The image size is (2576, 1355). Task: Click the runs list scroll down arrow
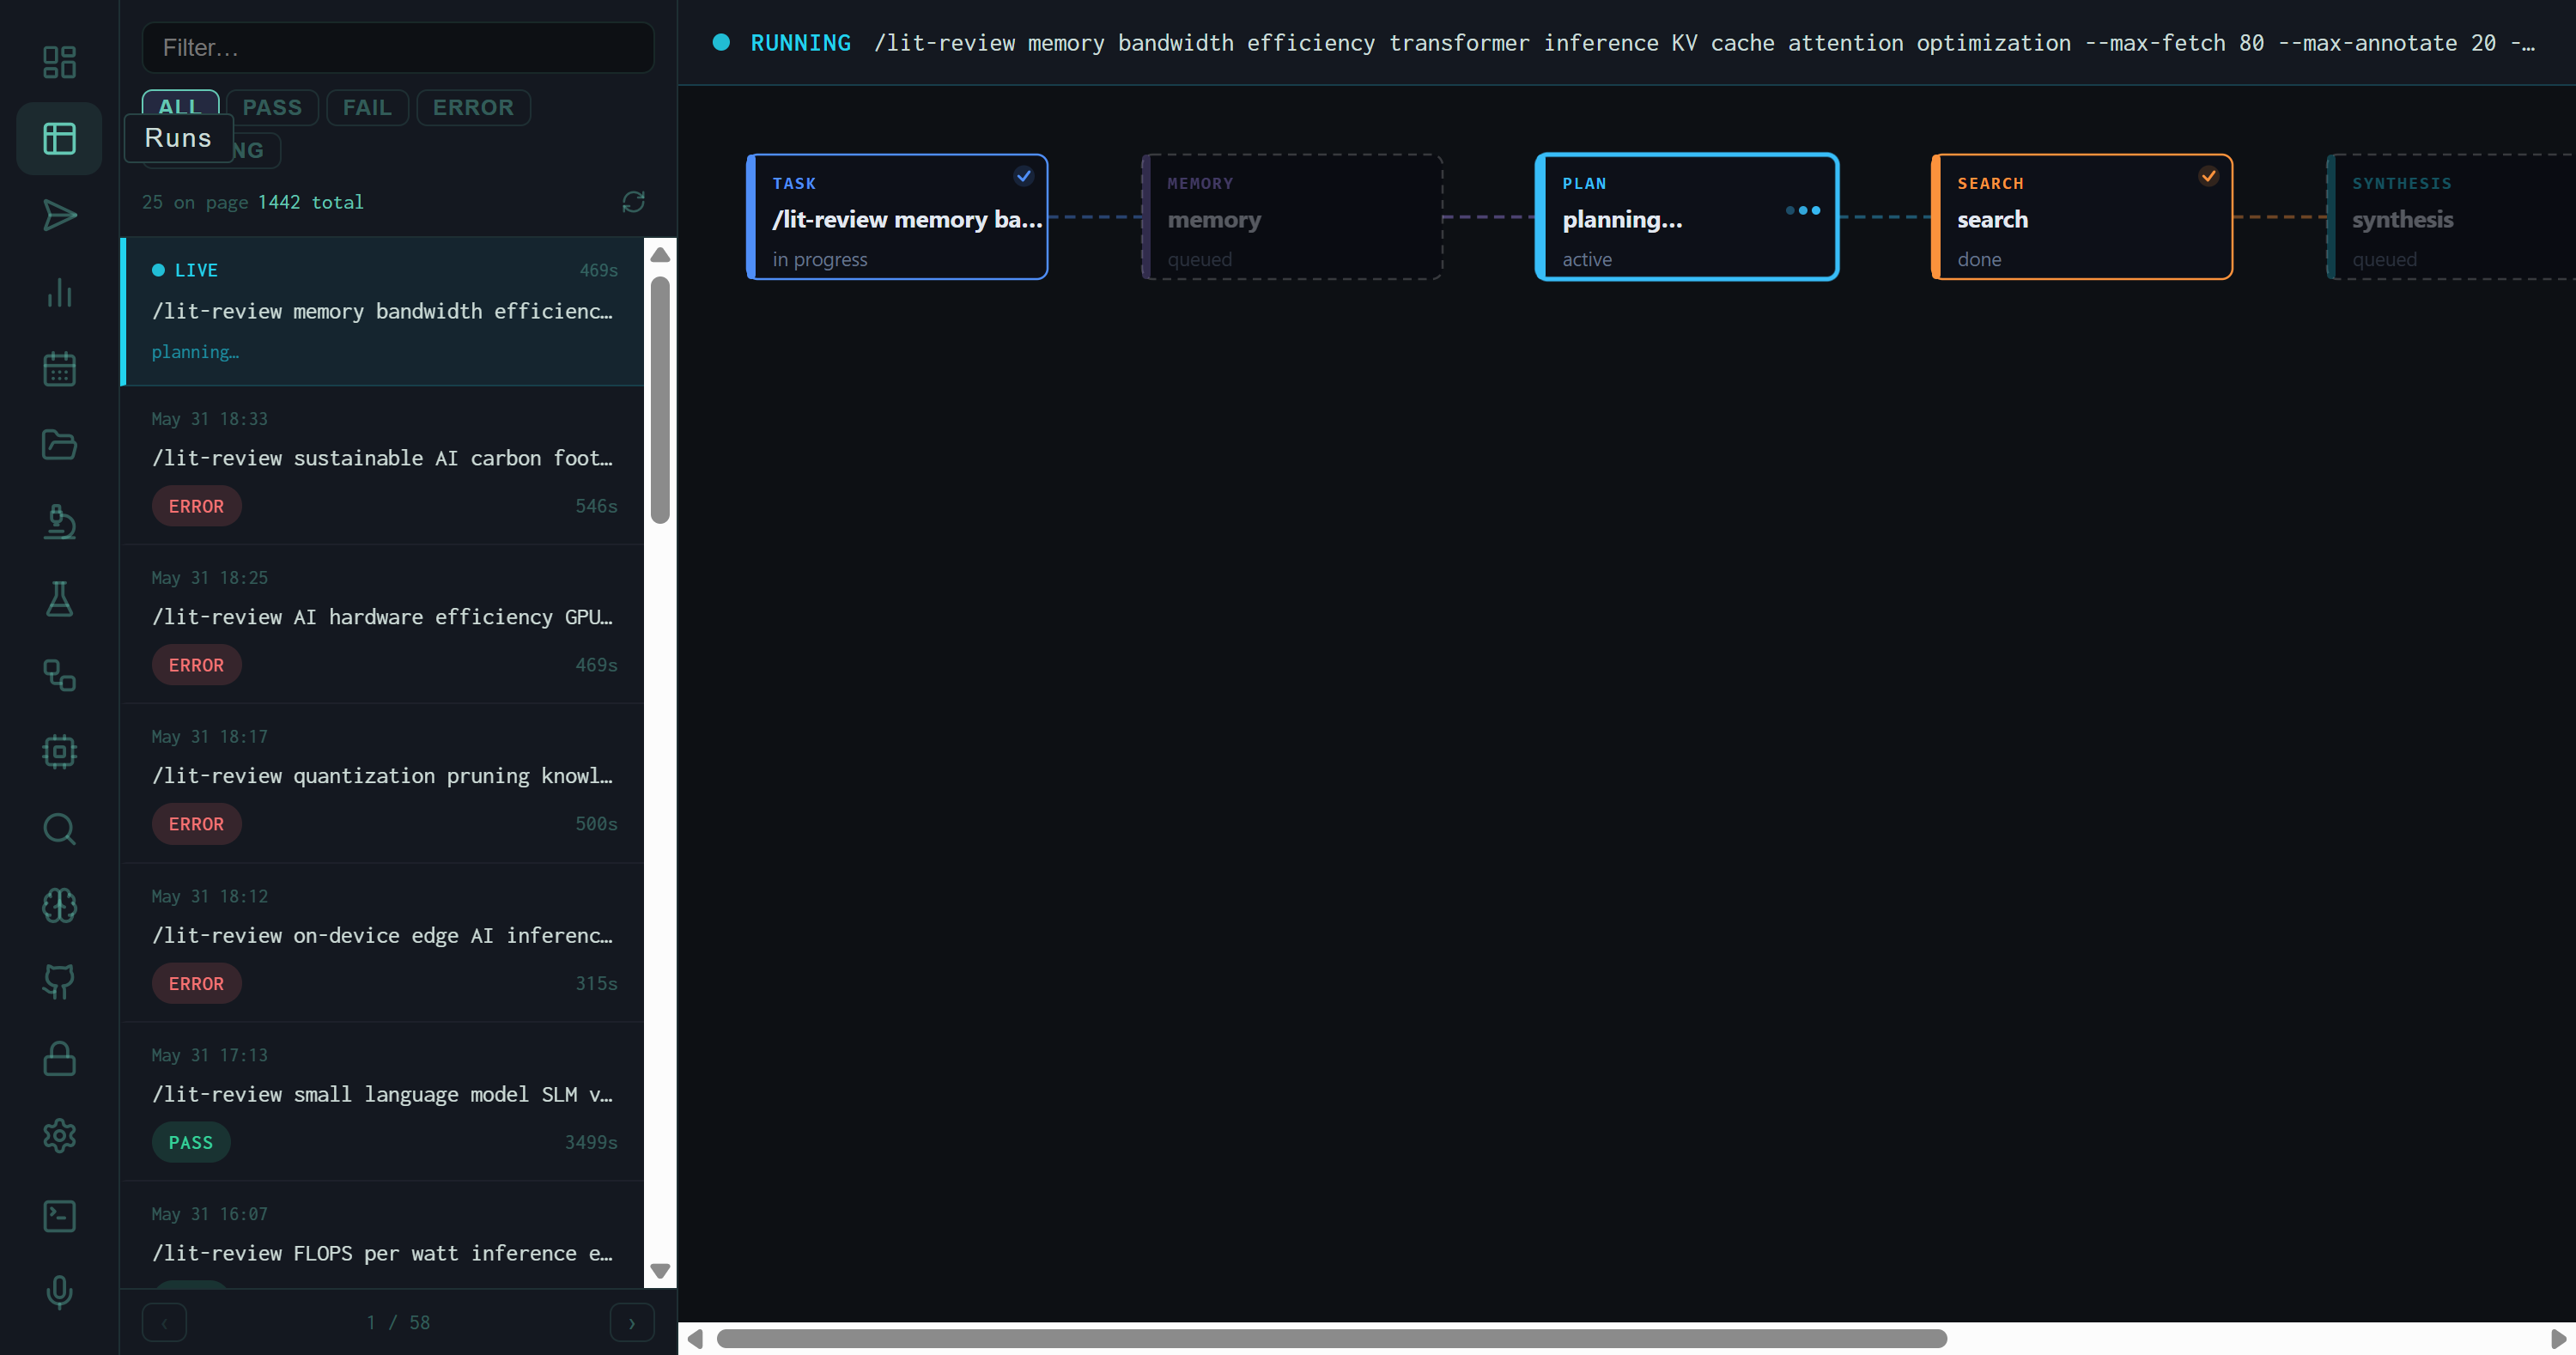click(660, 1271)
